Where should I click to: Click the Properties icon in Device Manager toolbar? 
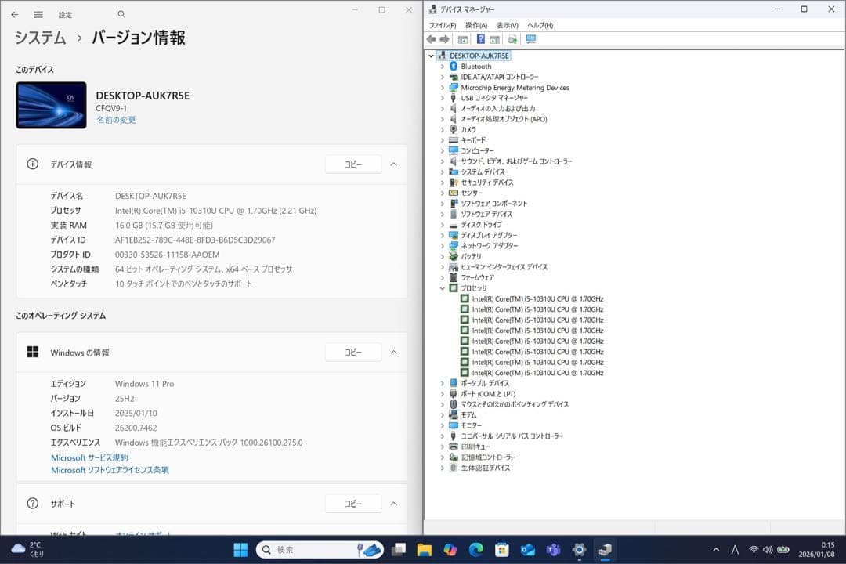pyautogui.click(x=464, y=39)
